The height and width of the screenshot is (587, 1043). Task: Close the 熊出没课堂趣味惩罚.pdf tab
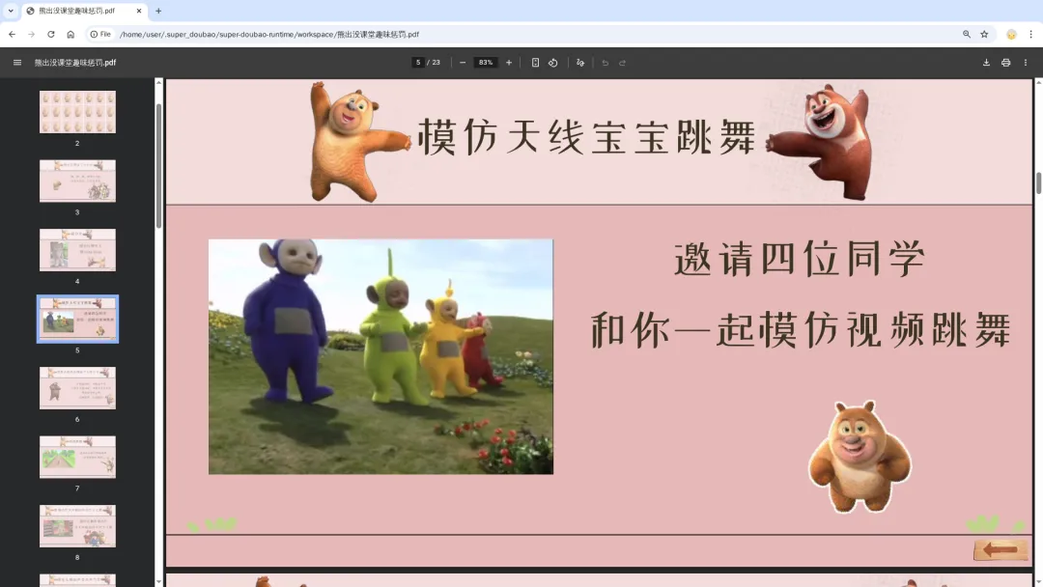tap(139, 11)
